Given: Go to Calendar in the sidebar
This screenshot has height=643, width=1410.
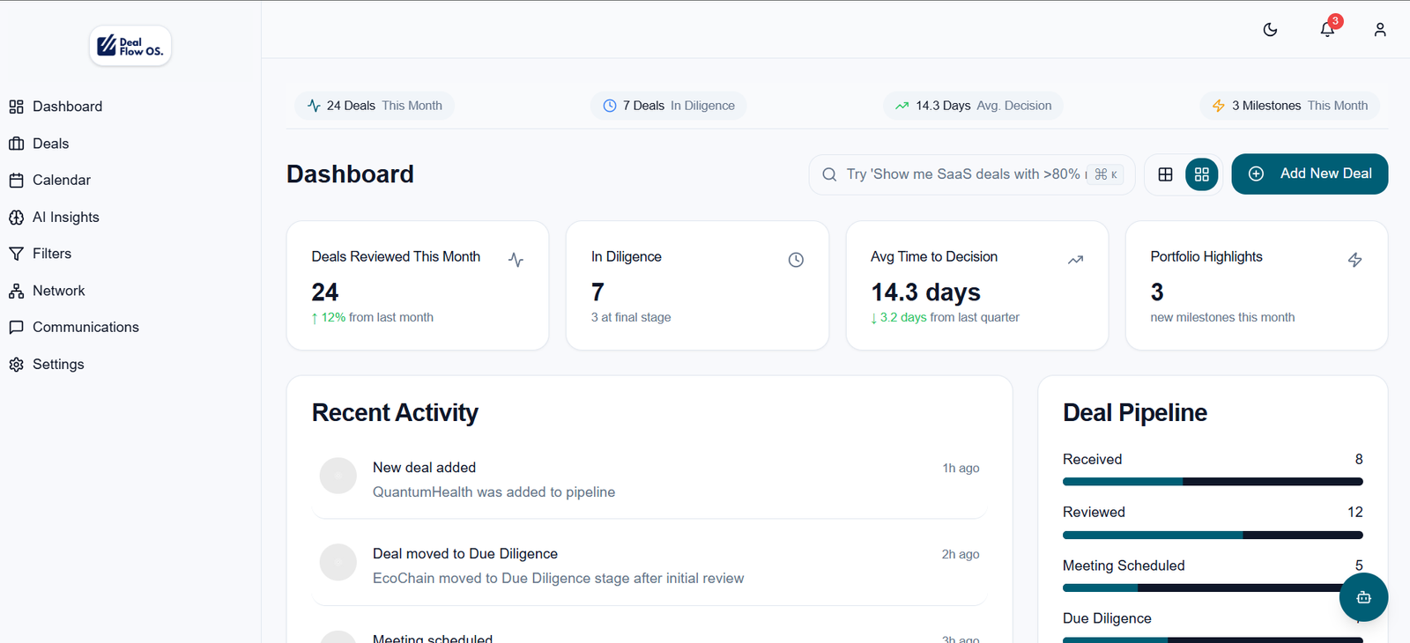Looking at the screenshot, I should coord(61,180).
